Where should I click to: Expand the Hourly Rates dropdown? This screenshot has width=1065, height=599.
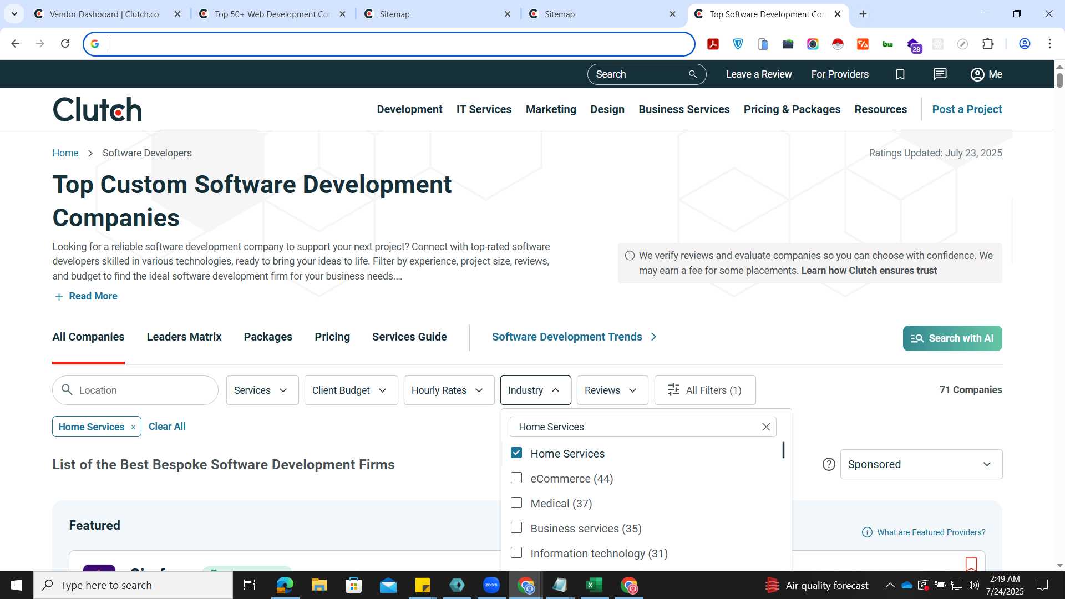point(449,390)
